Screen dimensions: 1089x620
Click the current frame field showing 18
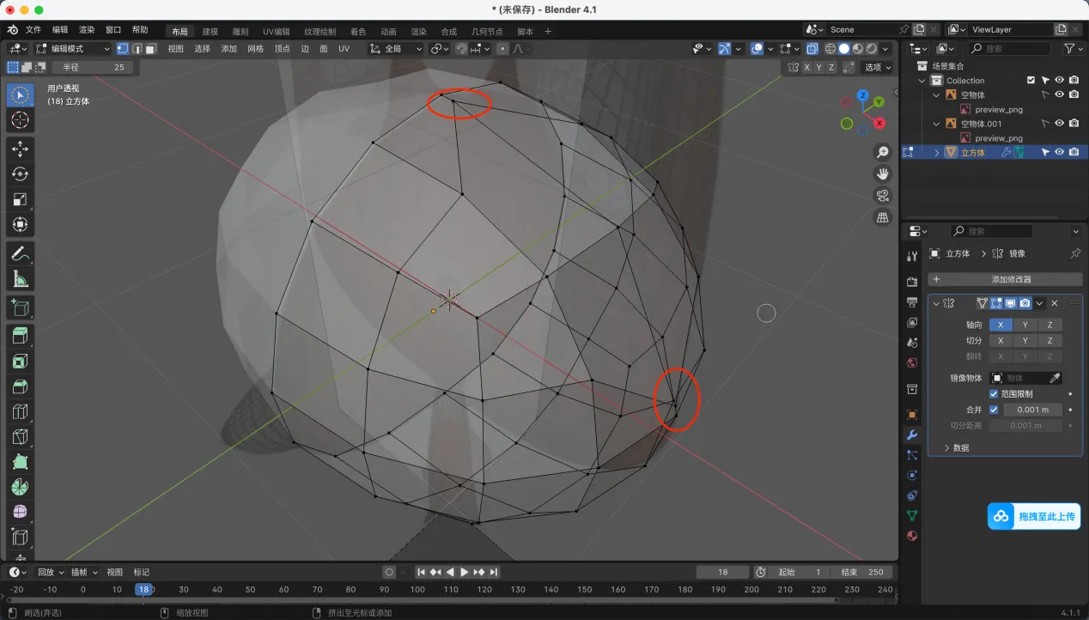pos(721,572)
